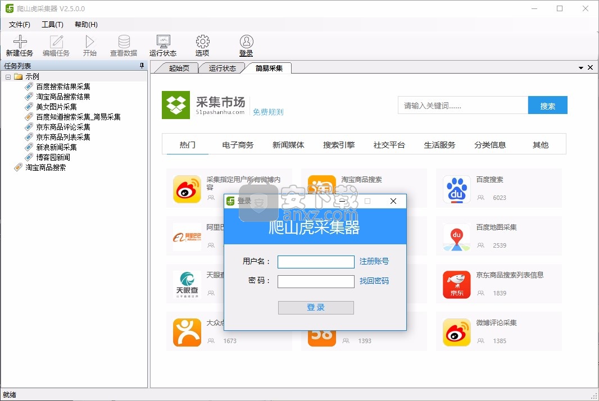Select 百度搜索结果采集 in task tree
Viewport: 599px width, 401px height.
(x=63, y=86)
